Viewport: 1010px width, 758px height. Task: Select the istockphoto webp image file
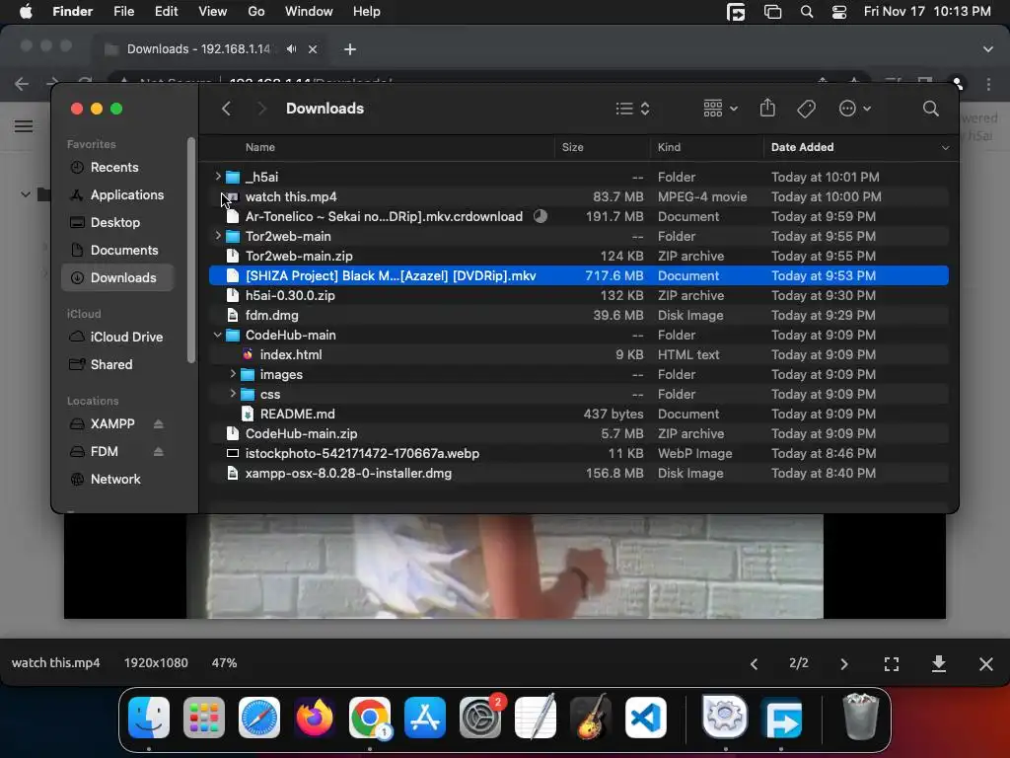click(578, 453)
